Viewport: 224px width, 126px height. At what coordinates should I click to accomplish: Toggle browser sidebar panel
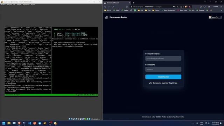pyautogui.click(x=204, y=7)
